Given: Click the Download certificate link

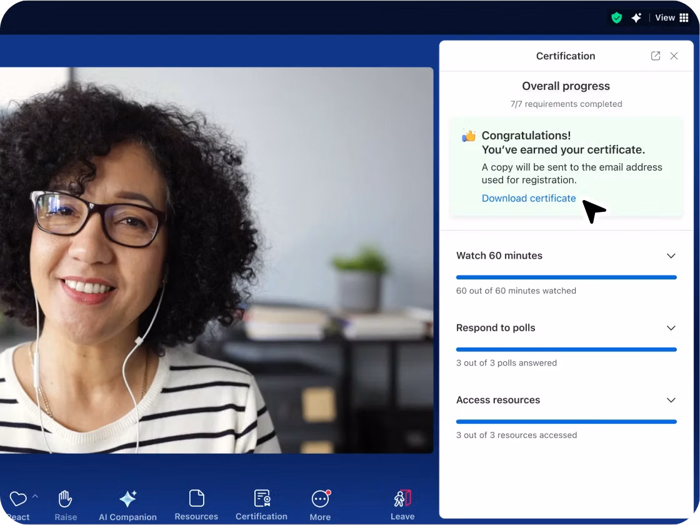Looking at the screenshot, I should point(528,198).
